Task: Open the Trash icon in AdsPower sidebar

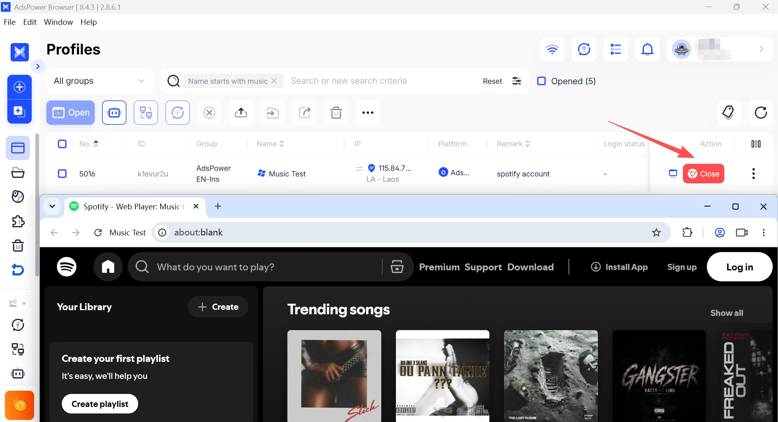Action: click(x=18, y=246)
